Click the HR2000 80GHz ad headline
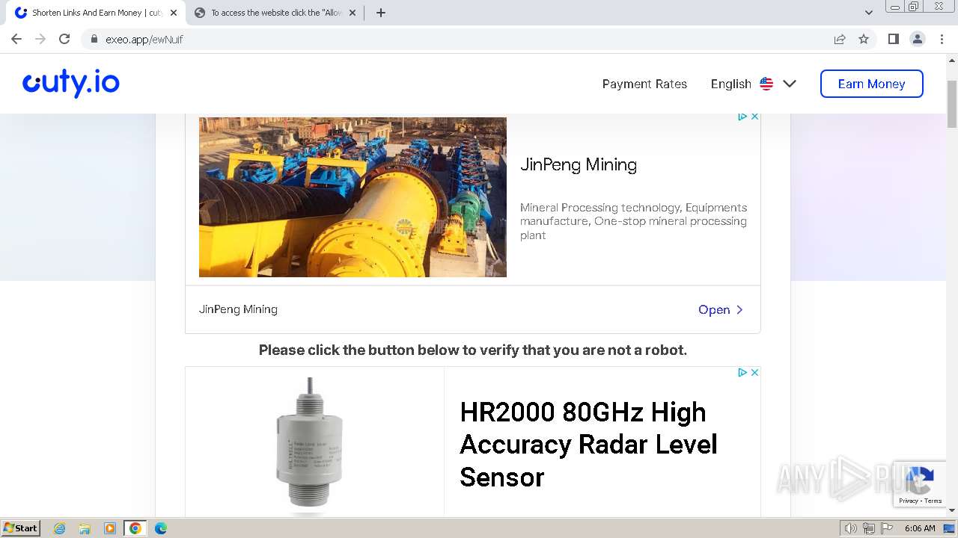The image size is (958, 538). click(588, 444)
